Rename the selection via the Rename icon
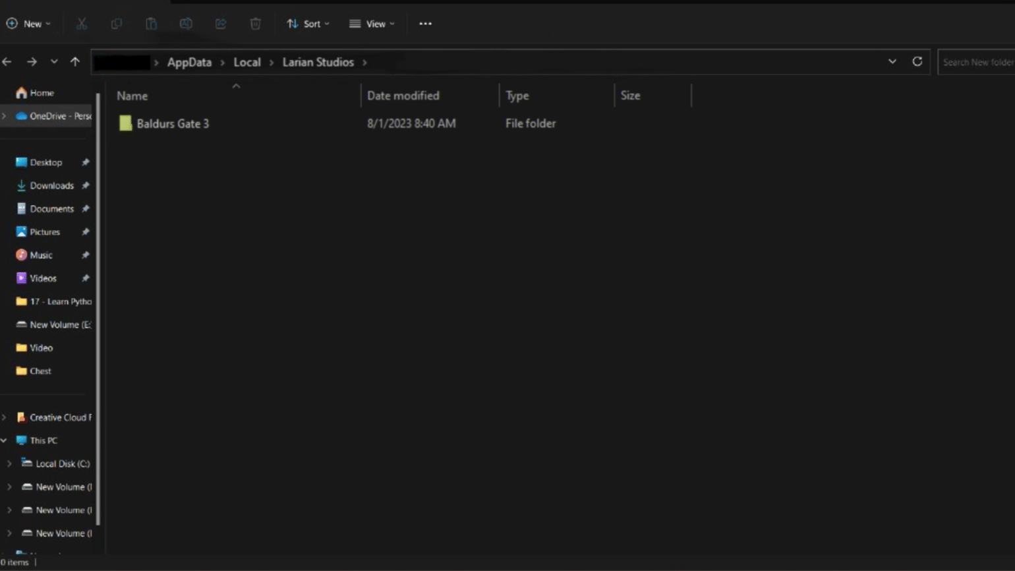Screen dimensions: 1015x571 coord(187,24)
